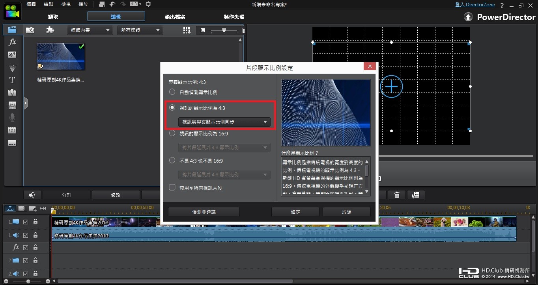Click the timeline zoom slider handle
Image resolution: width=538 pixels, height=285 pixels.
coord(28,281)
